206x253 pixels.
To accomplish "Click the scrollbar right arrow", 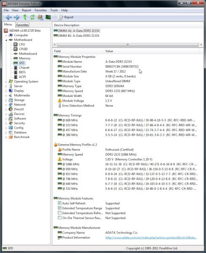I will pos(201,45).
